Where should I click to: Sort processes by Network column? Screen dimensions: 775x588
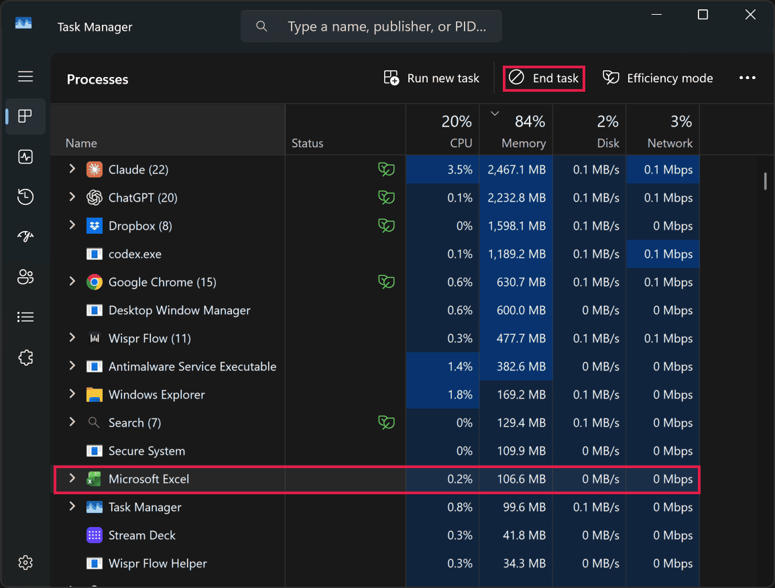point(663,130)
